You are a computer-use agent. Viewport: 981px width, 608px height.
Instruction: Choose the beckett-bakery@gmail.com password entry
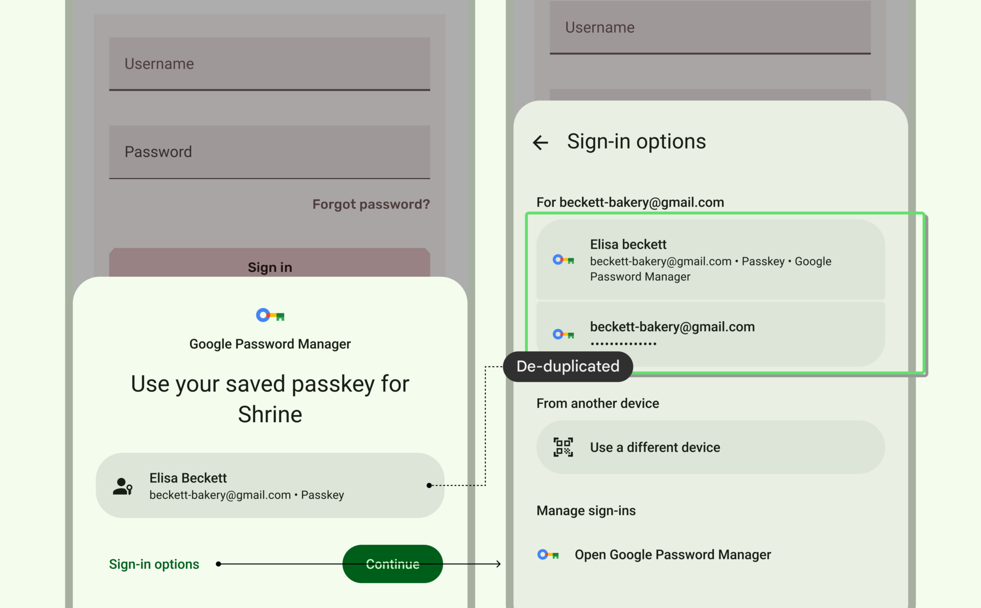click(x=710, y=334)
